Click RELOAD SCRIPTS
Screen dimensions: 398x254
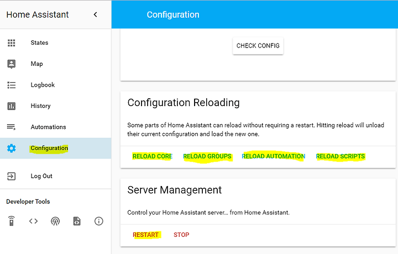tap(341, 156)
